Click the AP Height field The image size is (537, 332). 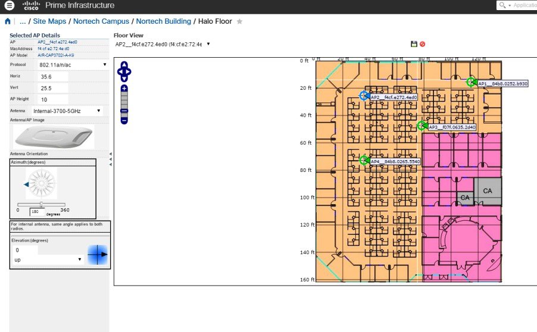click(53, 99)
